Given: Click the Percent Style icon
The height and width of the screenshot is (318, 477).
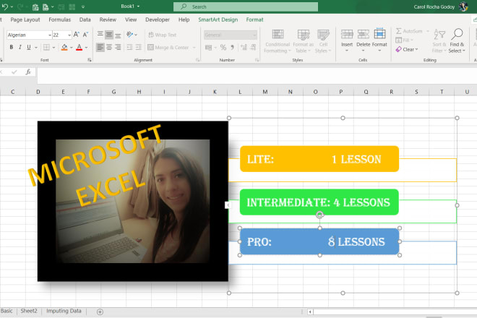Looking at the screenshot, I should pos(223,48).
